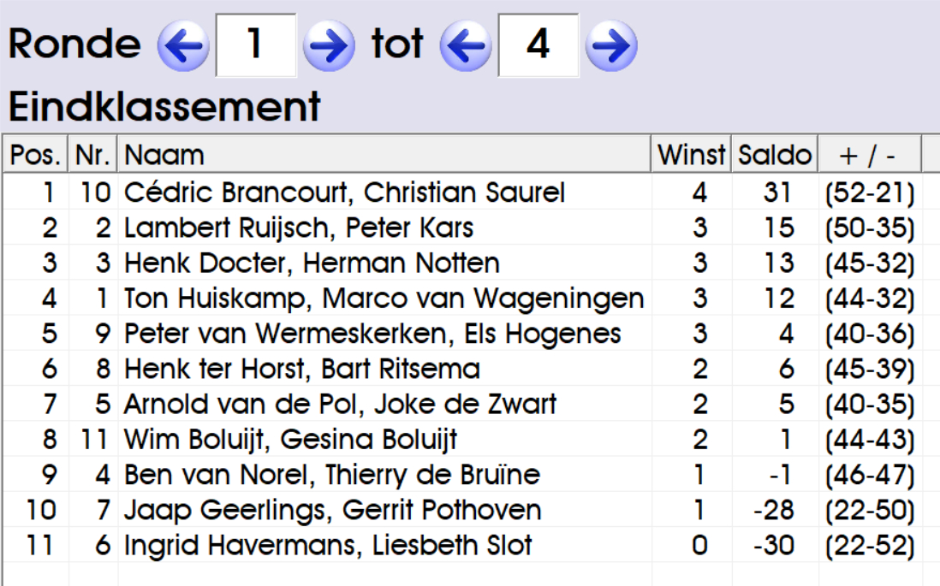Select the Lambert Ruijsch, Peter Kars row
Screen dimensions: 940x586
[298, 228]
